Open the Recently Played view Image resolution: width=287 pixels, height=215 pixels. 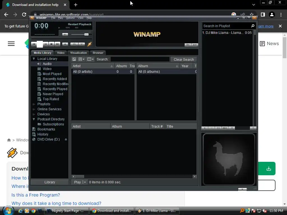[x=55, y=89]
